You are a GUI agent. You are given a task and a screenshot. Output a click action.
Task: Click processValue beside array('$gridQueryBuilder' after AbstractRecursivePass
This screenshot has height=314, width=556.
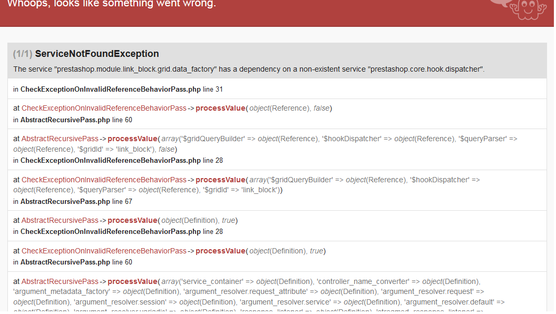click(132, 139)
